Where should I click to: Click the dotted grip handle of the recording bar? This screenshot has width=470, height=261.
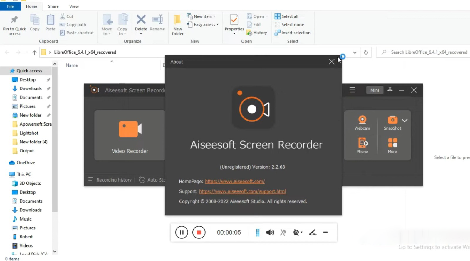pyautogui.click(x=258, y=233)
